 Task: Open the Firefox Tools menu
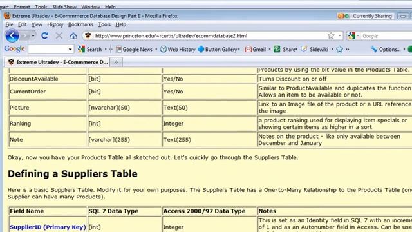(x=104, y=24)
